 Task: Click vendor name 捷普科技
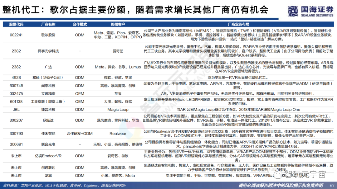click(48, 109)
